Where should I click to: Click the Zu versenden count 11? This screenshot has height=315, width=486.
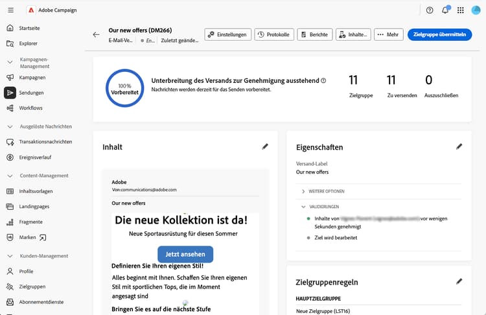(391, 80)
